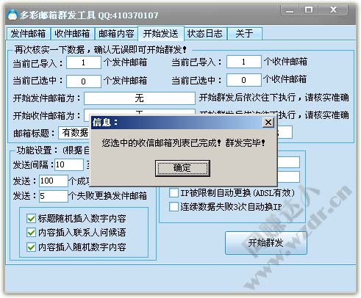
Task: Toggle 标题随机插入数字内容 checkbox
Action: (31, 218)
